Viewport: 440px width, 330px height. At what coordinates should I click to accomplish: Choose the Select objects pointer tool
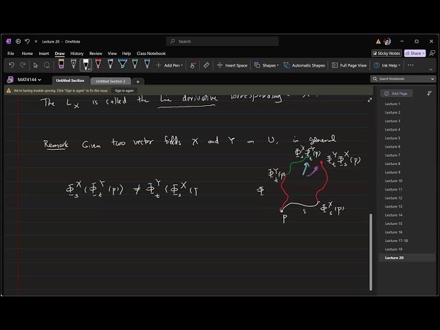(35, 65)
